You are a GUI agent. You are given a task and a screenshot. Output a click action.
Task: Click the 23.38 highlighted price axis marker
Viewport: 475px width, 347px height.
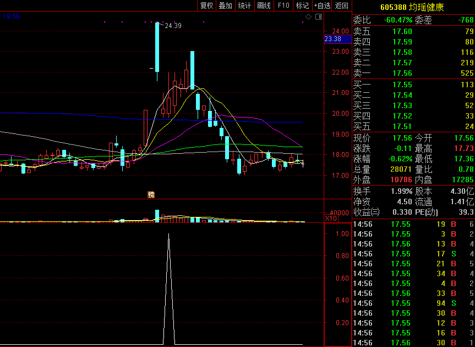pyautogui.click(x=338, y=39)
